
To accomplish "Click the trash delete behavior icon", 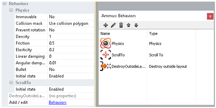I will pos(121,25).
